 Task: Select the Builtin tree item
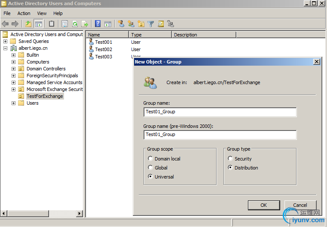33,55
